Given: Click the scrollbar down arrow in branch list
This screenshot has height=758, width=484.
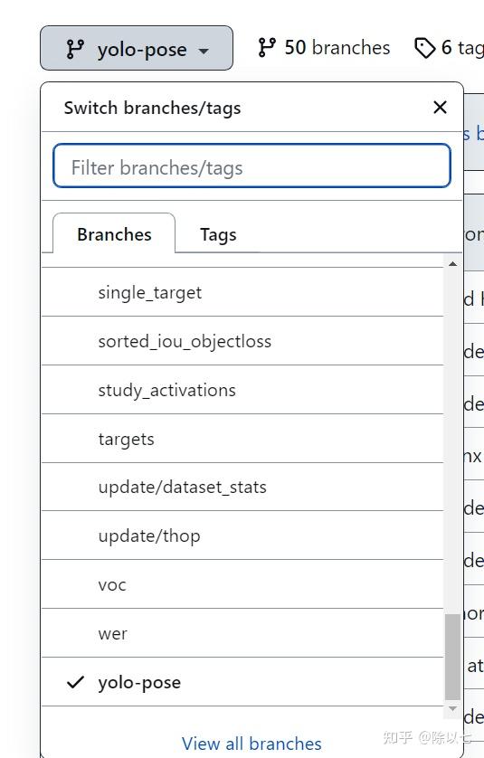Looking at the screenshot, I should (x=452, y=708).
